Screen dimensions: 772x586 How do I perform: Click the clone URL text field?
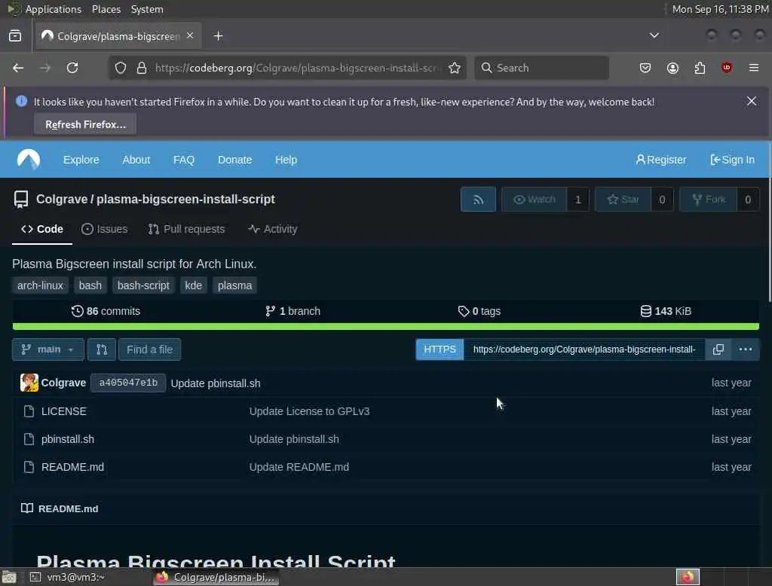click(x=584, y=349)
